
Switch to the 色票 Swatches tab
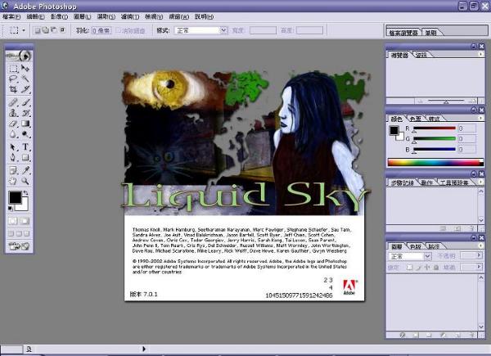(416, 119)
